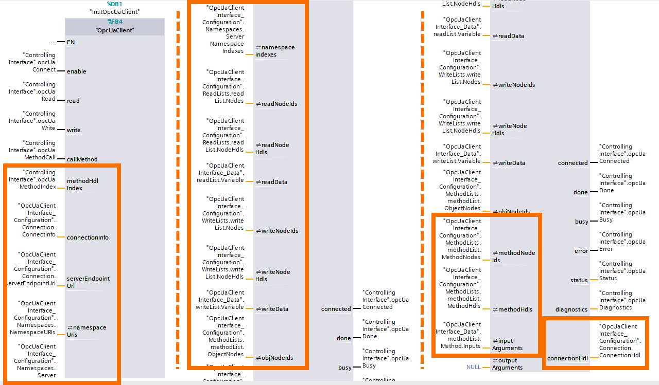Image resolution: width=659 pixels, height=385 pixels.
Task: Select the EN input pin
Action: pos(71,42)
